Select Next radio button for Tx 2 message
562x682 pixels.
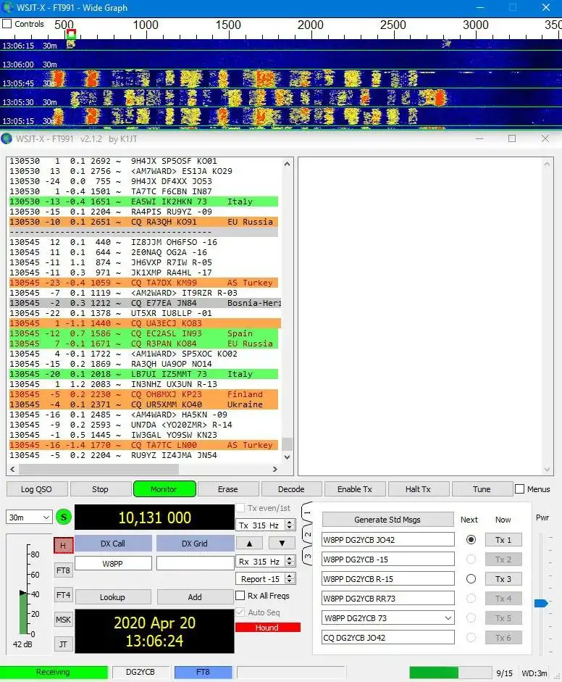[471, 559]
